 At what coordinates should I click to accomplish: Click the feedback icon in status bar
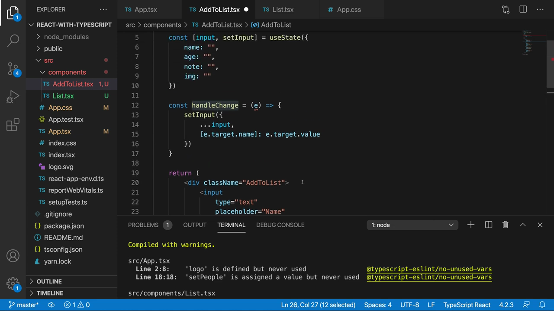point(526,305)
